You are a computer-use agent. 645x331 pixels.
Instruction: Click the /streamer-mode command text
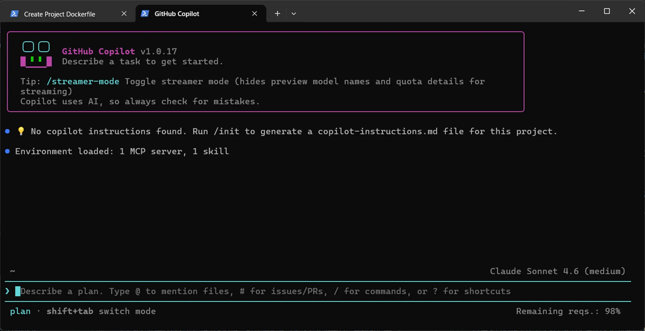pyautogui.click(x=83, y=82)
